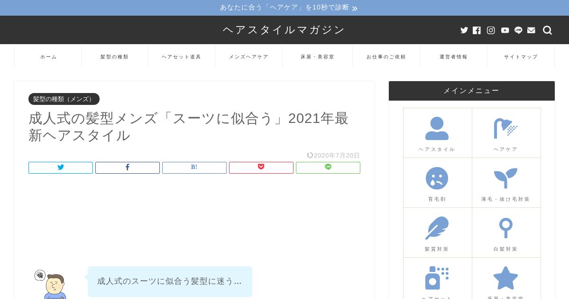Click the article title 成人式の髪型メンズ
This screenshot has height=299, width=569.
[188, 127]
